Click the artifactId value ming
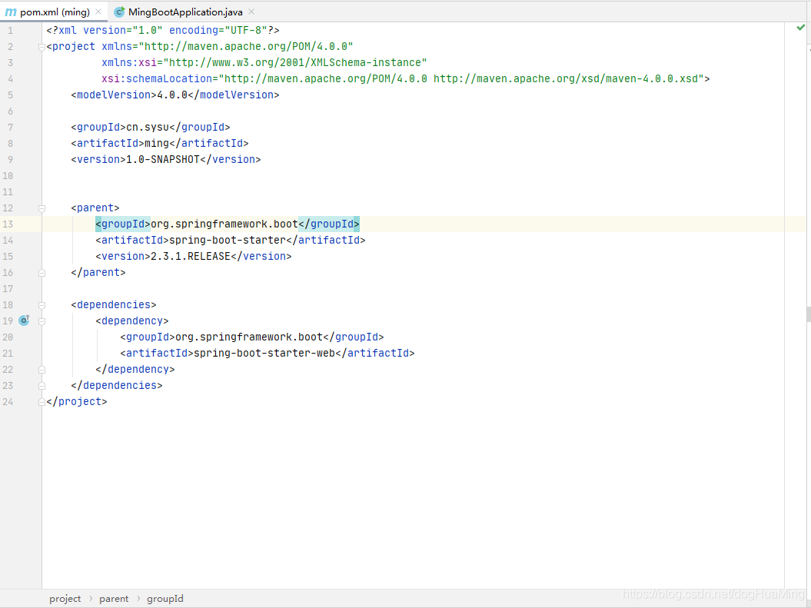Viewport: 811px width, 608px height. (157, 143)
